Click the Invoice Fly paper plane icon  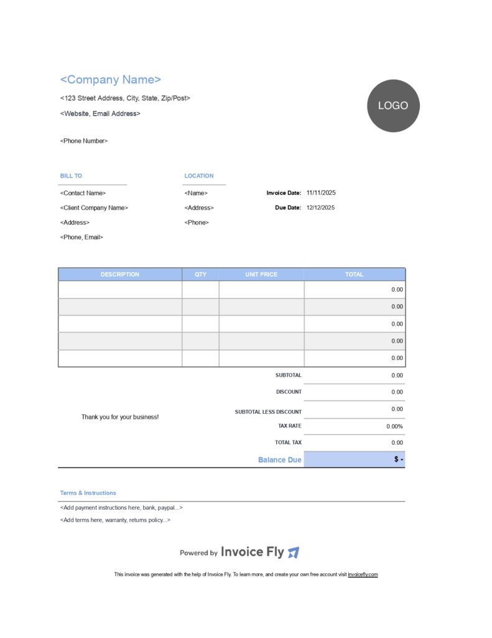pyautogui.click(x=294, y=553)
